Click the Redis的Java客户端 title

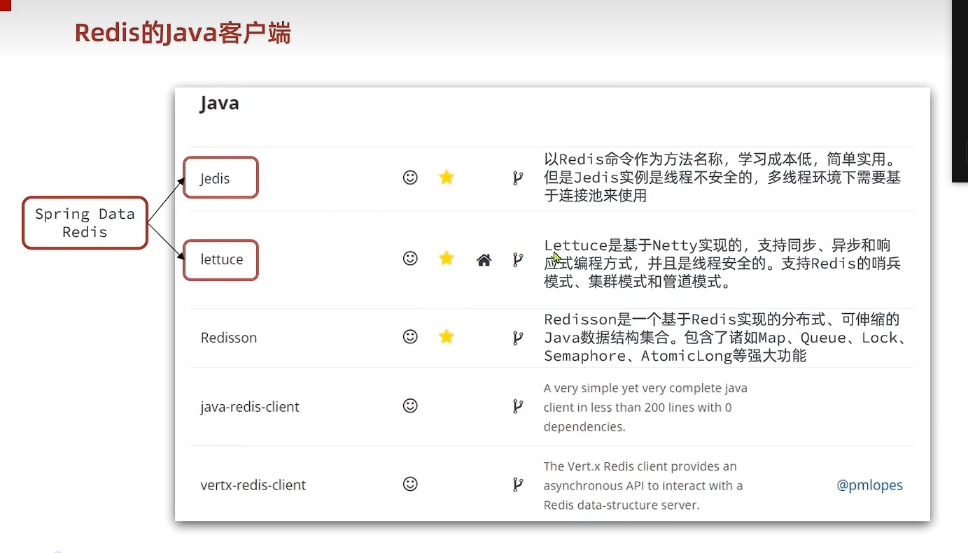pyautogui.click(x=182, y=31)
